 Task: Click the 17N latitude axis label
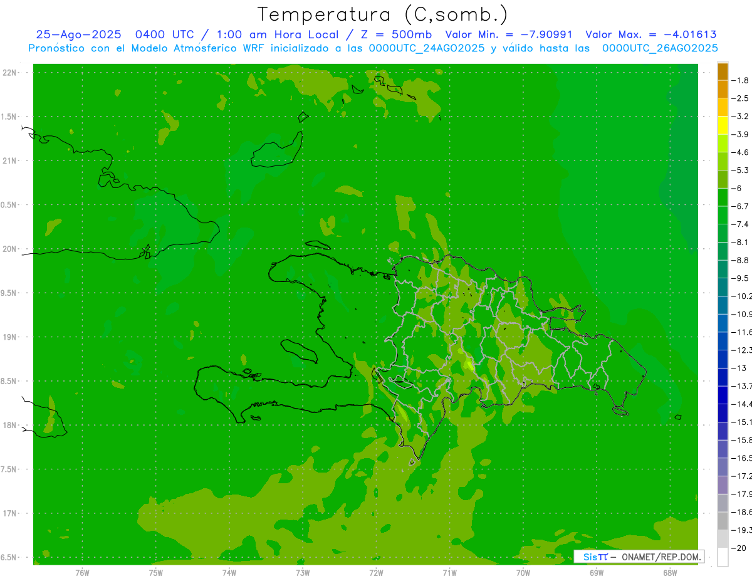9,513
